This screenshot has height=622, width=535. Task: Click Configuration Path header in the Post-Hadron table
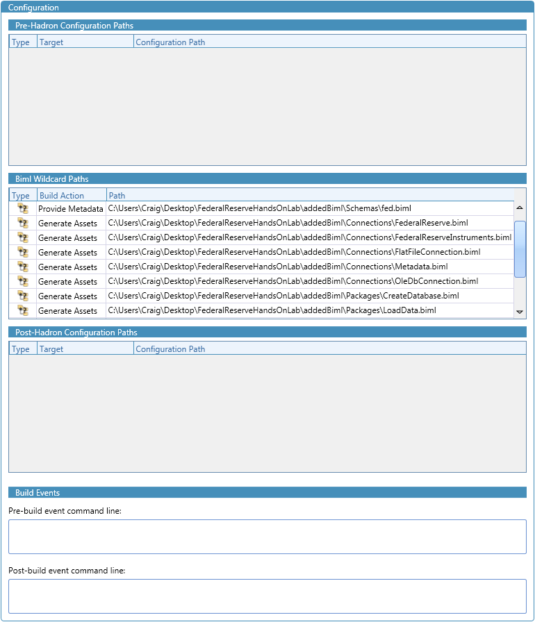330,348
